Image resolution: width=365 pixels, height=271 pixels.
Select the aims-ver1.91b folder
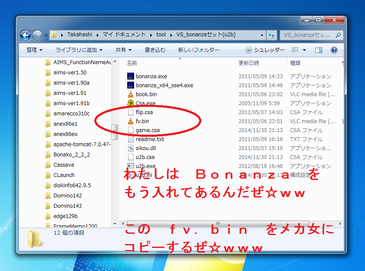(71, 103)
